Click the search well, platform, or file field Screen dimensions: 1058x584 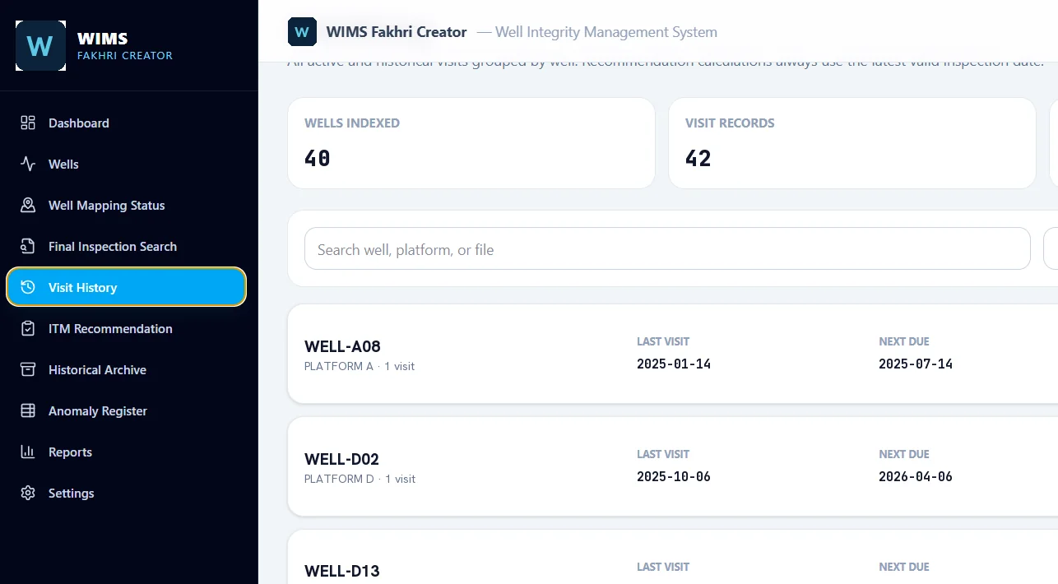667,248
